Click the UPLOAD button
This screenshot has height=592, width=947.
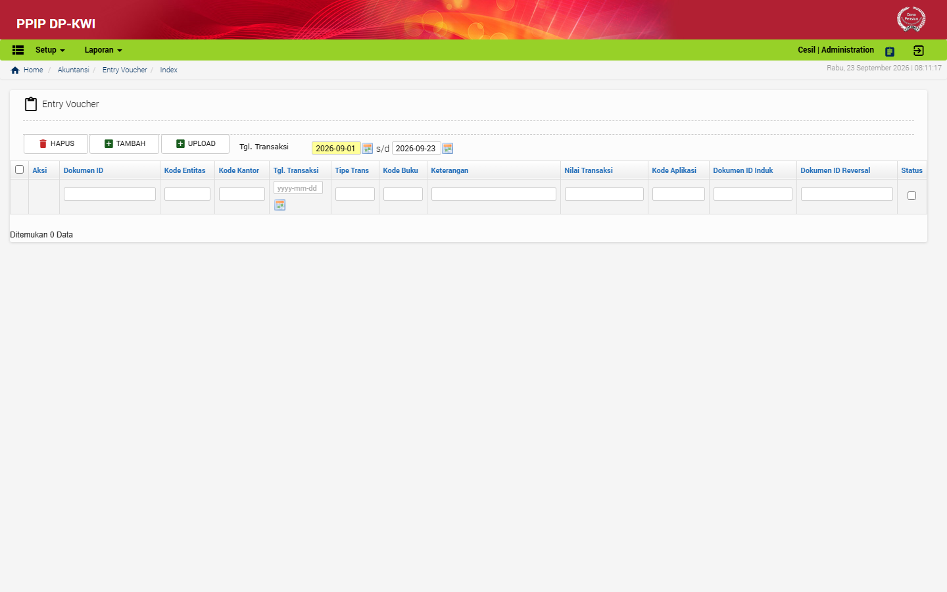click(x=195, y=144)
